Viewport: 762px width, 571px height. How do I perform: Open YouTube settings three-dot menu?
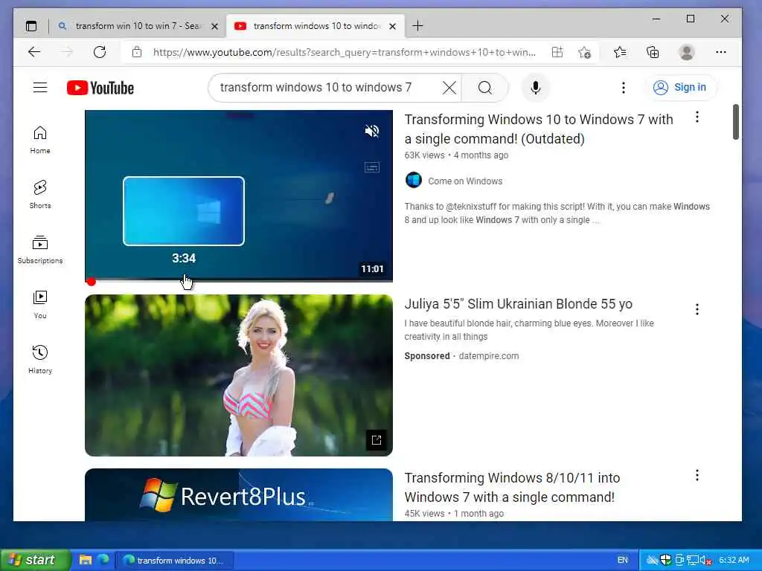coord(624,88)
